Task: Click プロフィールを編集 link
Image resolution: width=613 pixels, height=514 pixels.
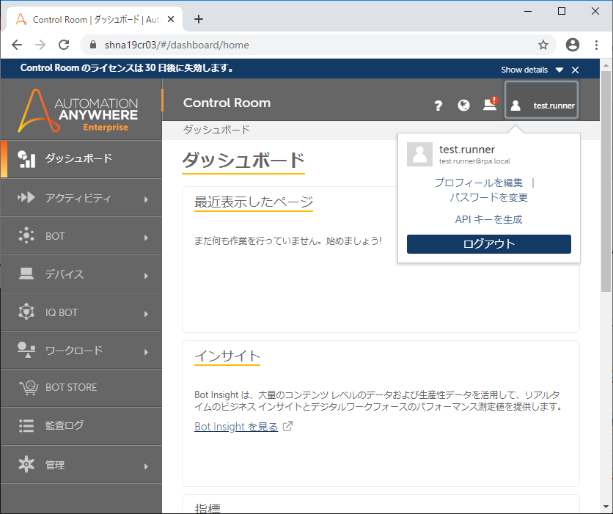Action: (x=479, y=183)
